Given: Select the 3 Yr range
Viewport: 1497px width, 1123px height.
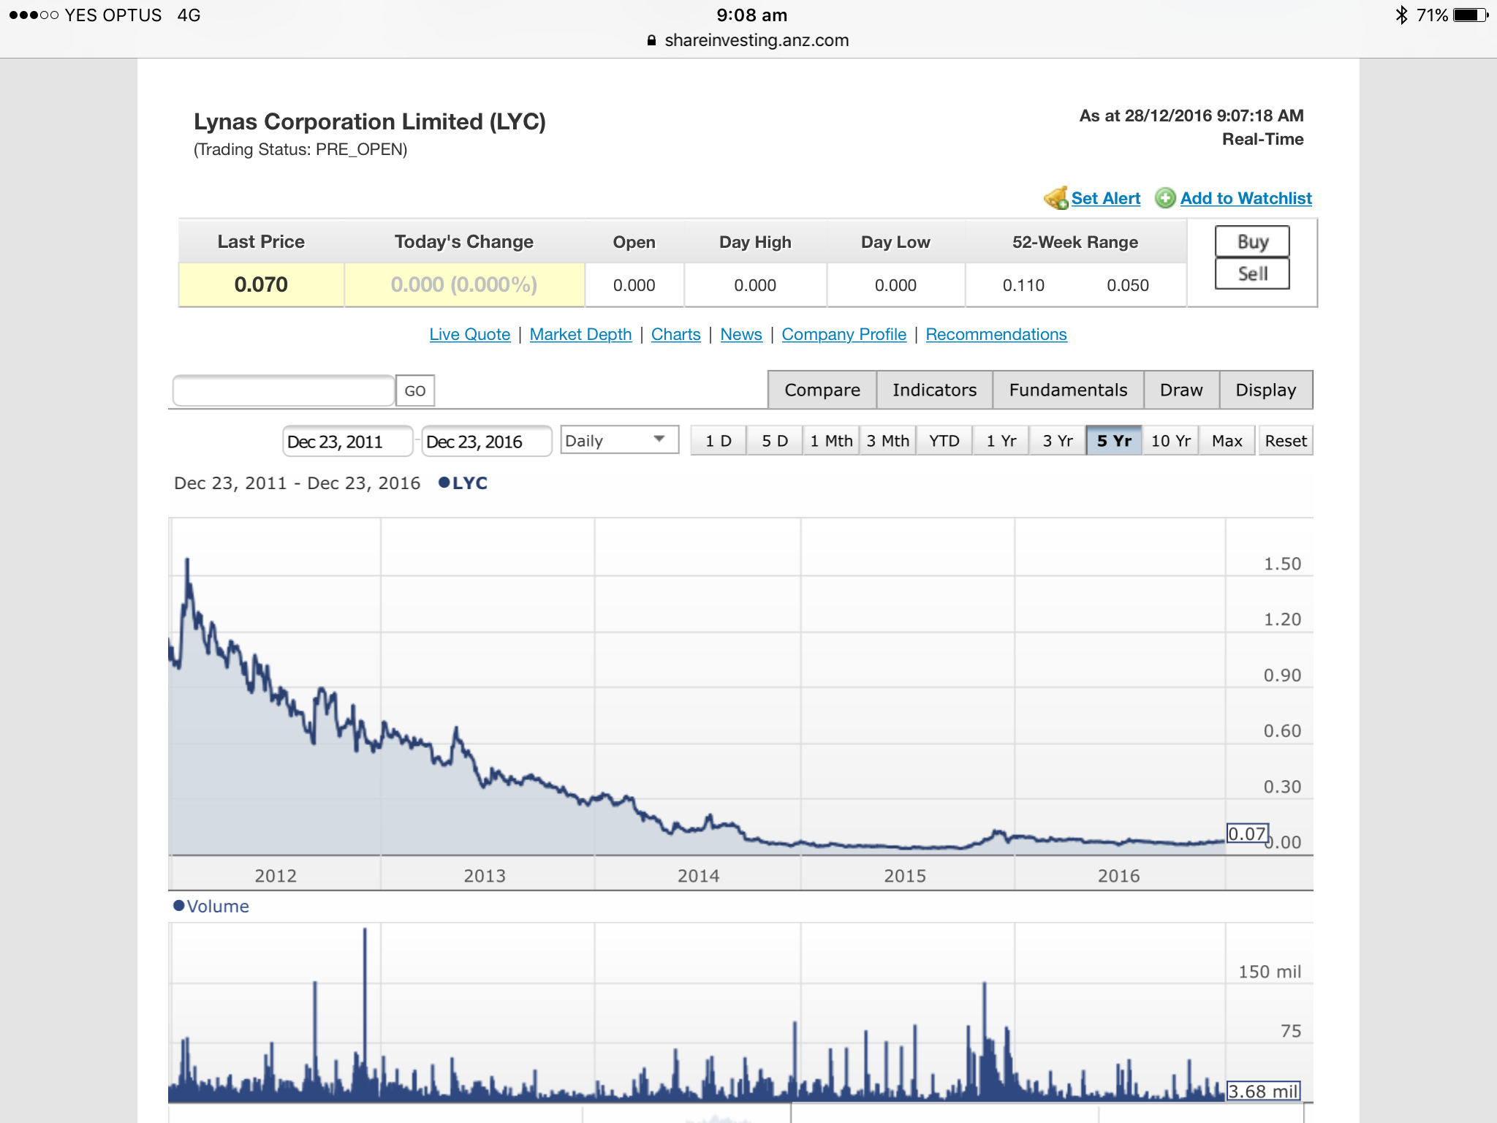Looking at the screenshot, I should (x=1058, y=440).
